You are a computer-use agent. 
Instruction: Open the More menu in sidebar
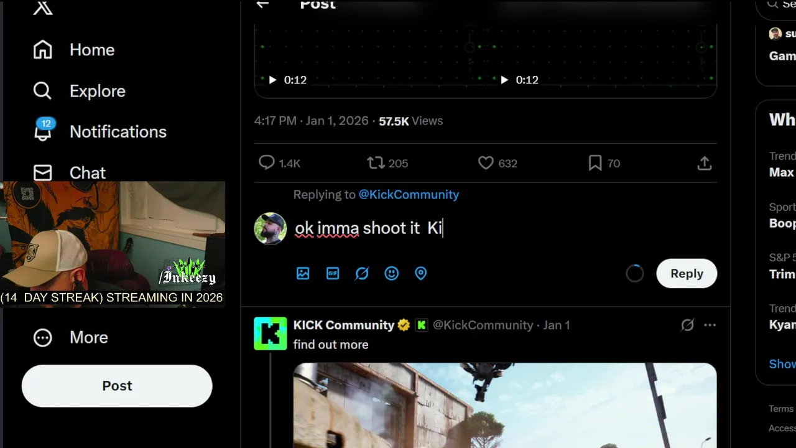[70, 337]
